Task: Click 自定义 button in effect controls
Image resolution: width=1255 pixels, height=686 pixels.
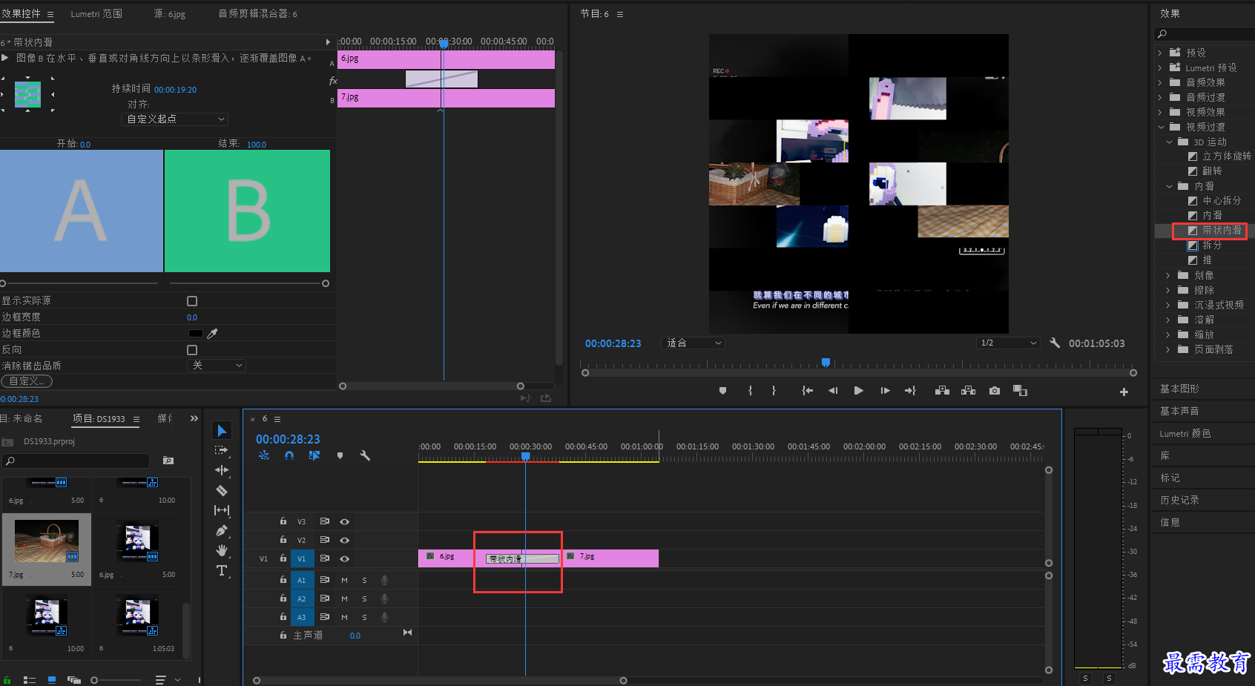Action: click(x=26, y=381)
